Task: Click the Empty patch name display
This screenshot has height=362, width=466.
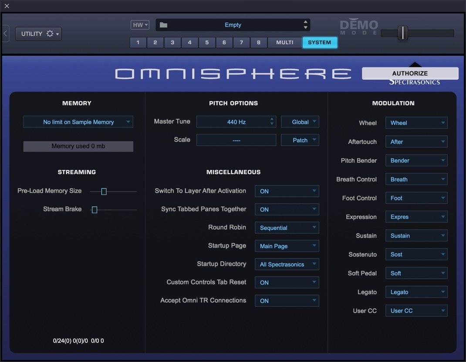Action: [233, 25]
